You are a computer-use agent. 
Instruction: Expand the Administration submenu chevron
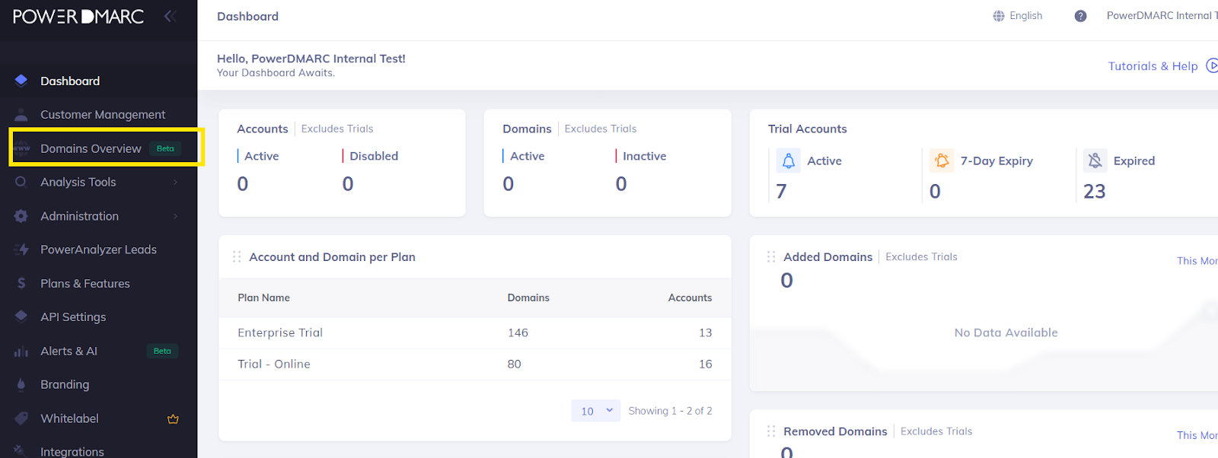[x=175, y=216]
